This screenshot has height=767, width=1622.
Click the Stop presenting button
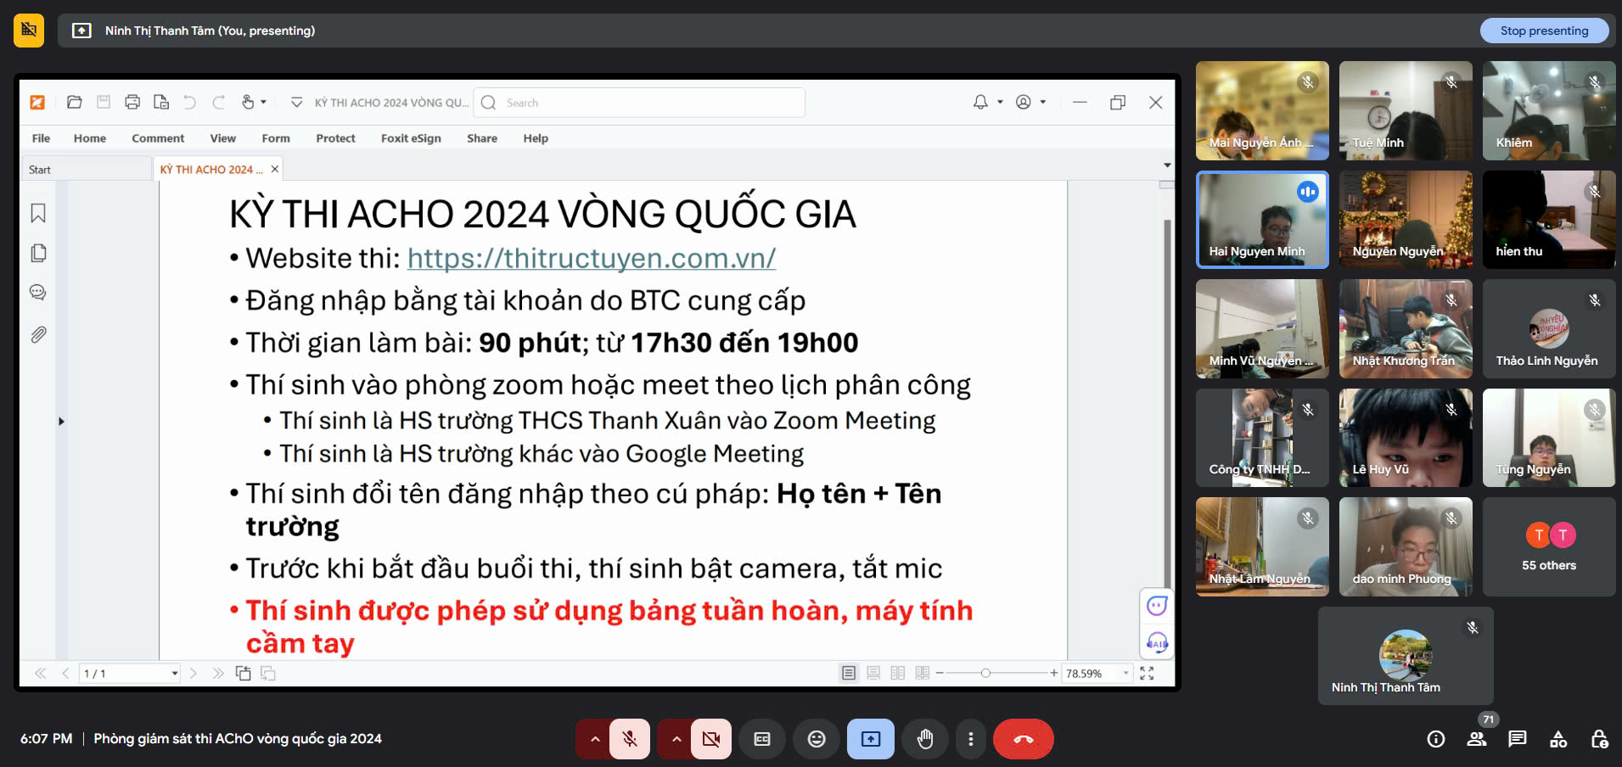click(1543, 31)
